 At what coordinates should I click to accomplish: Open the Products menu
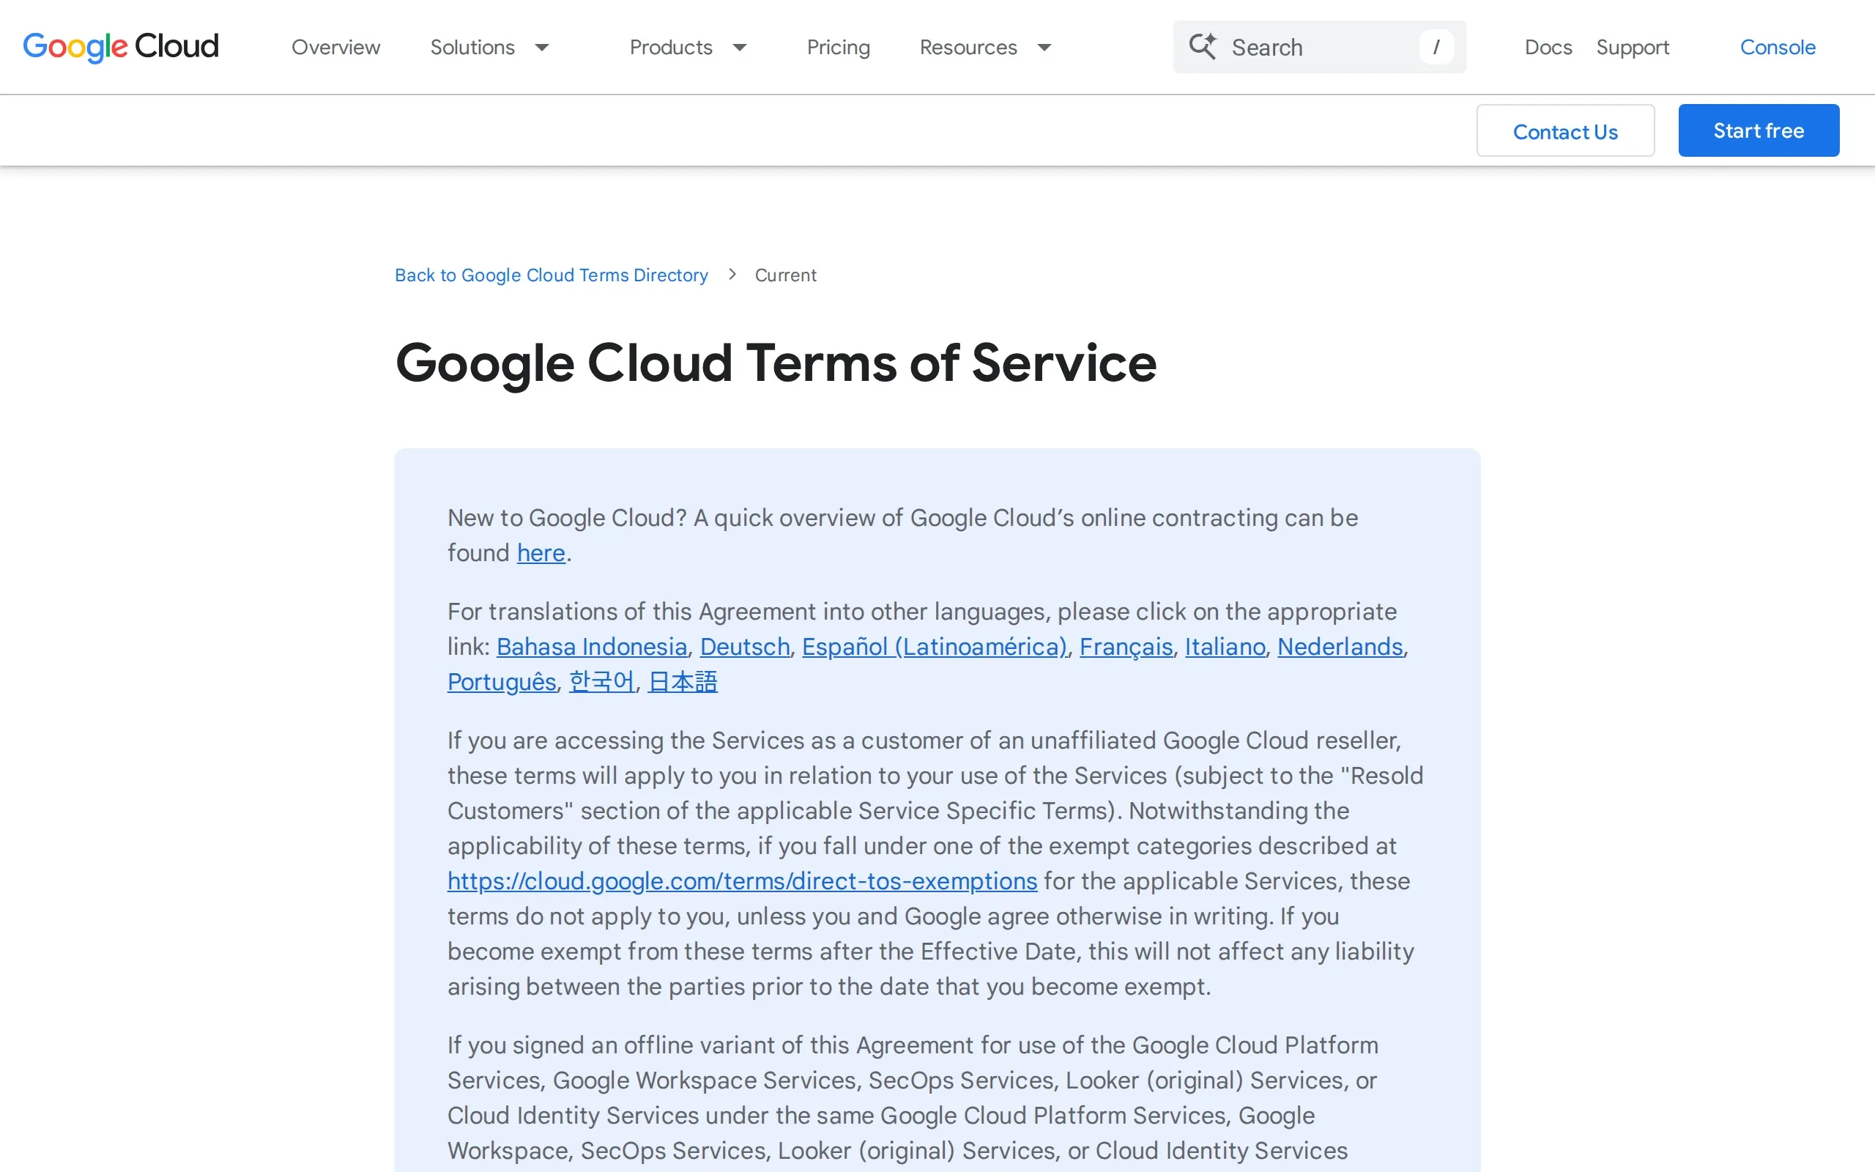tap(671, 48)
